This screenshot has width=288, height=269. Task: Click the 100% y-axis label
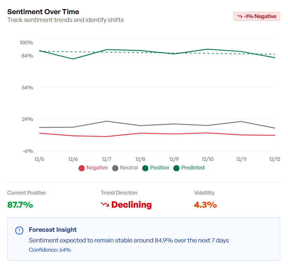click(x=27, y=43)
